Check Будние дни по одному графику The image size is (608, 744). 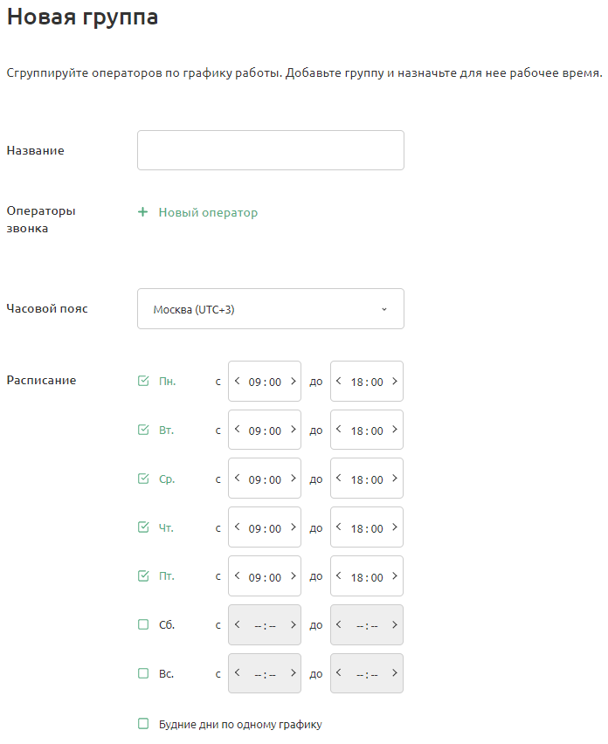(x=143, y=724)
